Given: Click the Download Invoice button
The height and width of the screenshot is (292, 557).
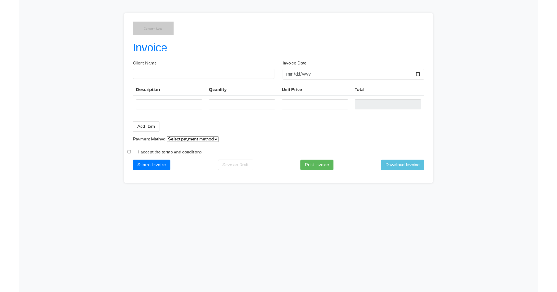Looking at the screenshot, I should (x=402, y=165).
